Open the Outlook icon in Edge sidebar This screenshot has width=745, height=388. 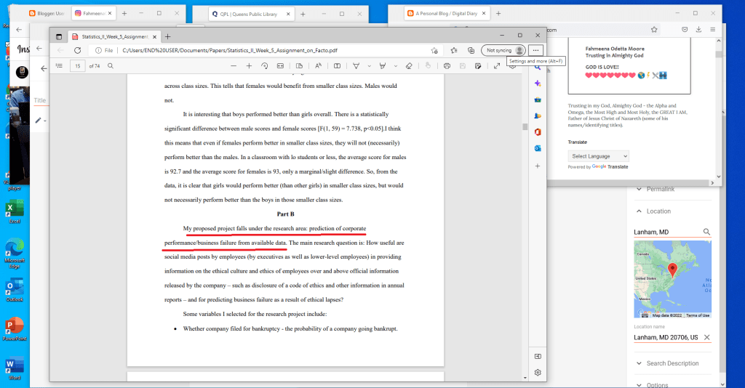tap(538, 148)
